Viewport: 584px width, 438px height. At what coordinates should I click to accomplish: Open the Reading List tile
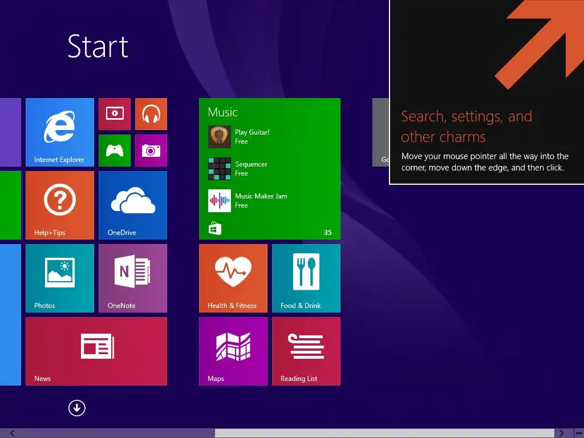[306, 351]
